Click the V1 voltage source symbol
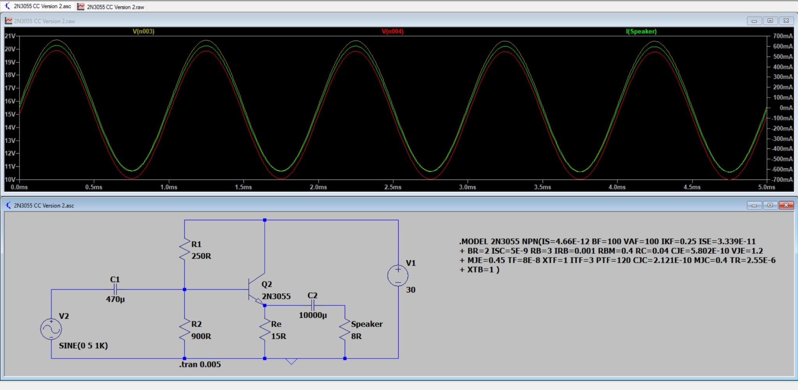 pyautogui.click(x=398, y=275)
